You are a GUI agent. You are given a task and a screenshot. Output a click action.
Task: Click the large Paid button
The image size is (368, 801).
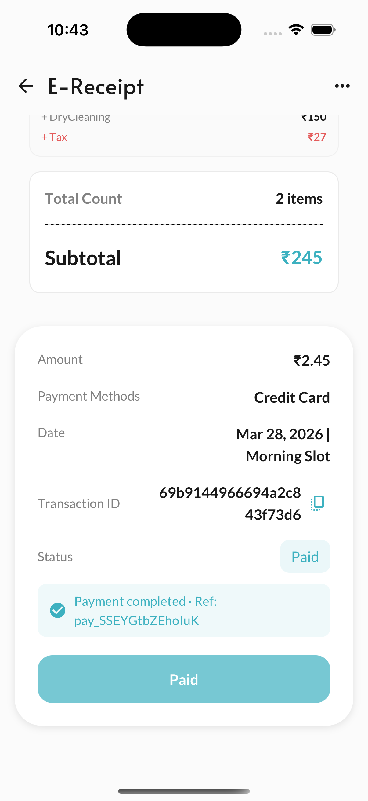click(184, 679)
